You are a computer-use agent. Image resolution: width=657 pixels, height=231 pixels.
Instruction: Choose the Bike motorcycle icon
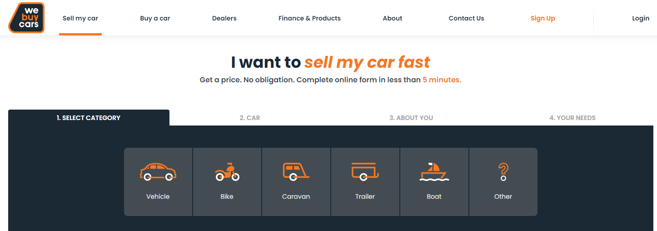coord(227,172)
